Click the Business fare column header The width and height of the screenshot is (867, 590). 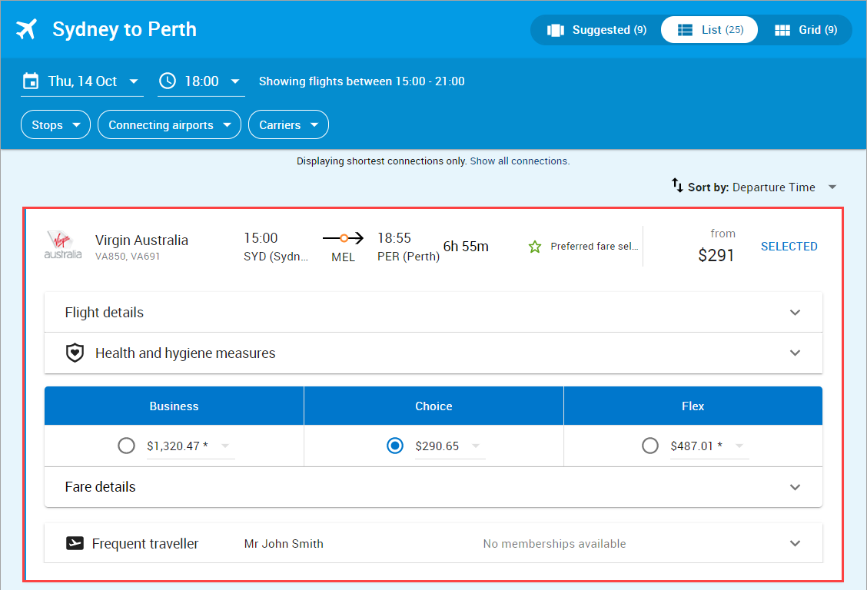pyautogui.click(x=174, y=406)
